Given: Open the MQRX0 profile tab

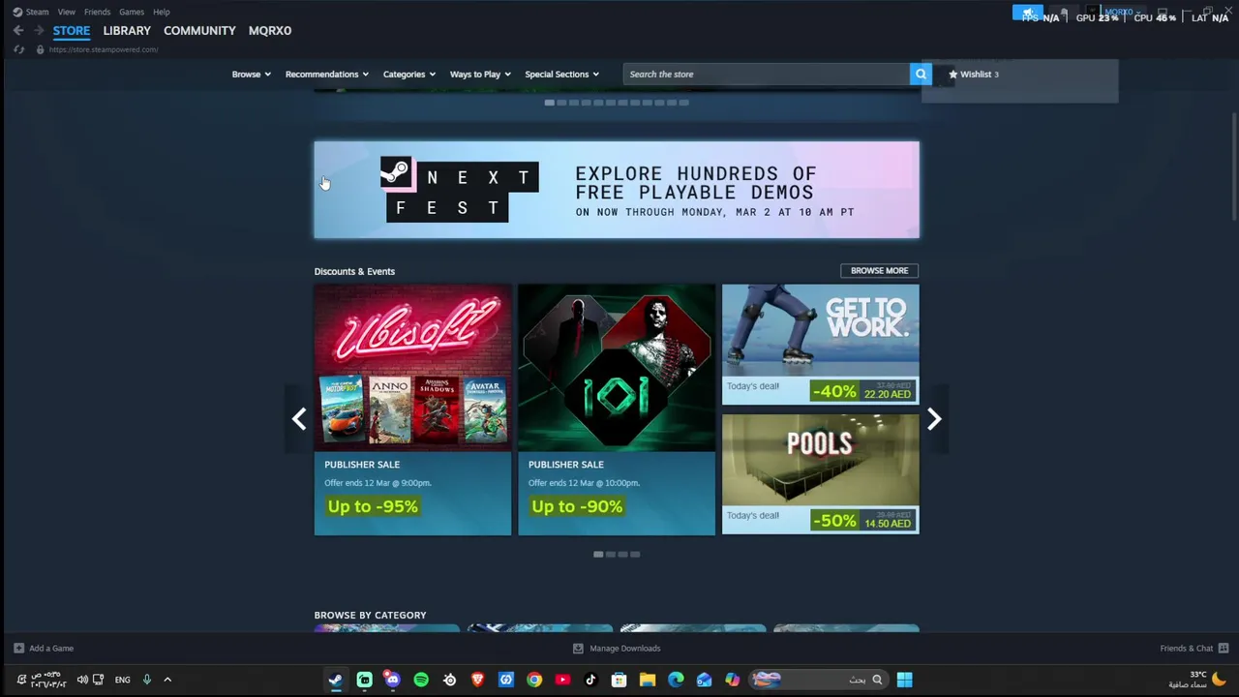Looking at the screenshot, I should 270,30.
